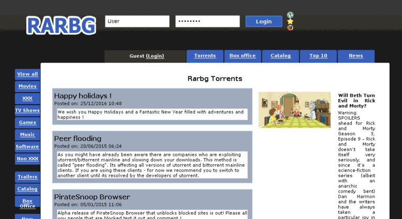Click the yellow star bookmark icon
Screen dimensions: 402x219
pos(290,21)
